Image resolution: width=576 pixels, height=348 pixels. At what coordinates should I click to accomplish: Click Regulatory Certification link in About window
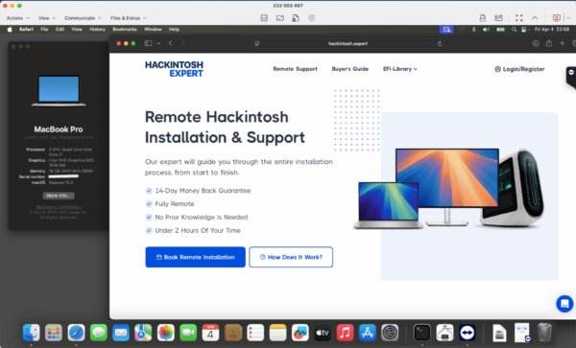[59, 207]
